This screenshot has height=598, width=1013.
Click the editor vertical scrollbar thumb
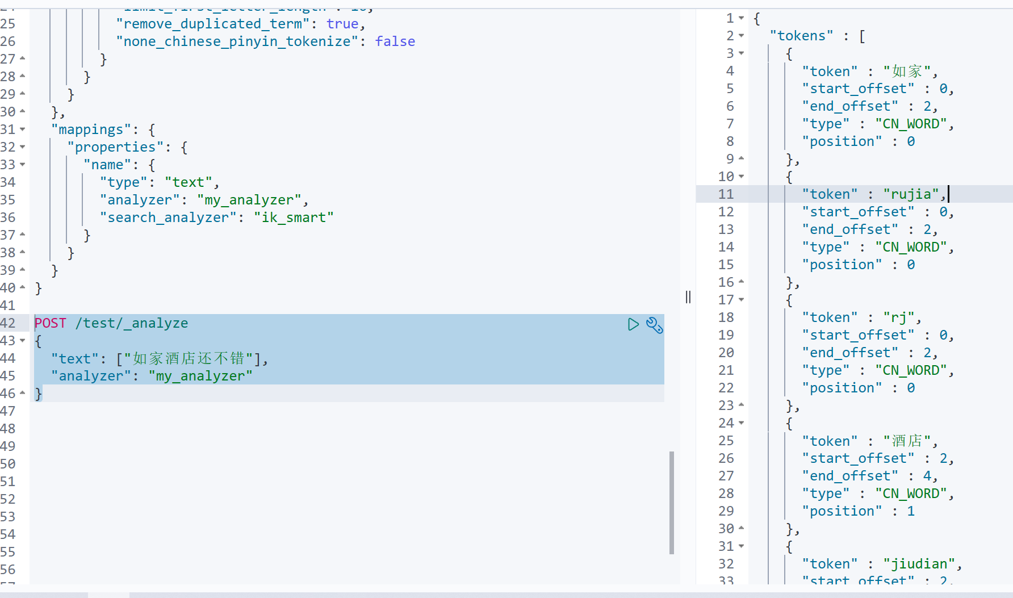click(x=672, y=503)
